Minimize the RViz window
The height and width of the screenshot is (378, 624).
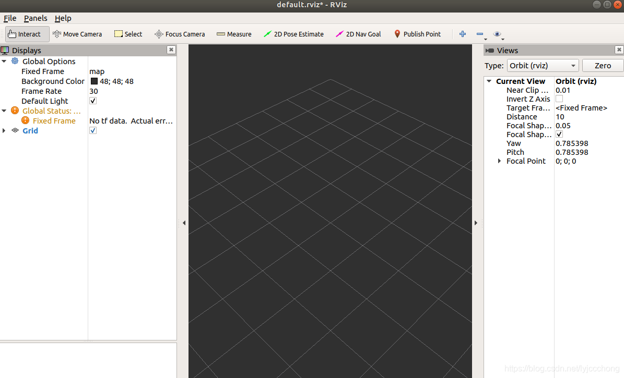click(596, 4)
